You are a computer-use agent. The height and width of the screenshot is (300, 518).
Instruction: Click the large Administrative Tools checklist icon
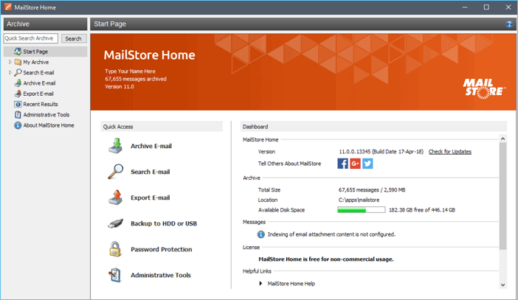(115, 275)
